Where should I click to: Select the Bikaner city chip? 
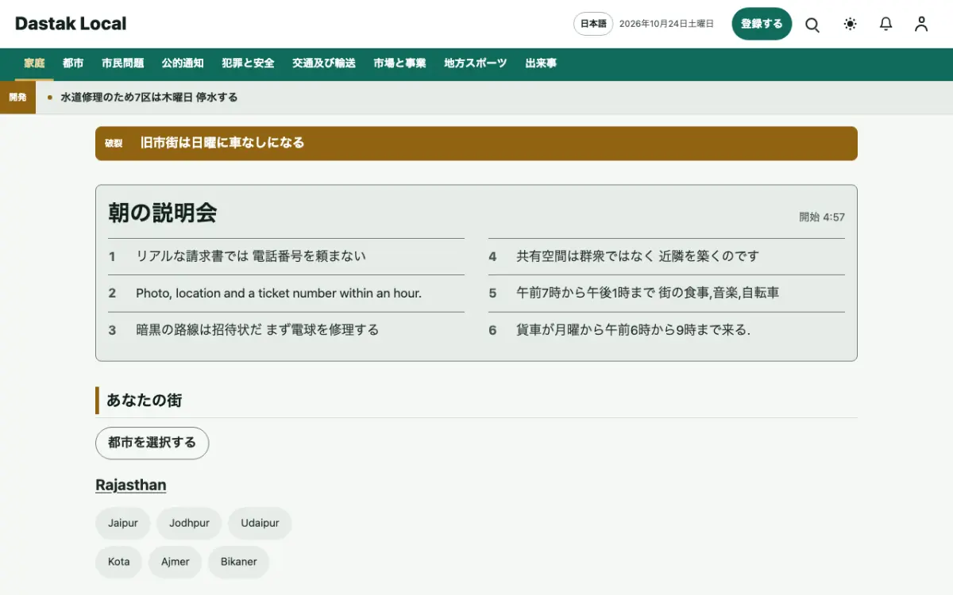(239, 562)
